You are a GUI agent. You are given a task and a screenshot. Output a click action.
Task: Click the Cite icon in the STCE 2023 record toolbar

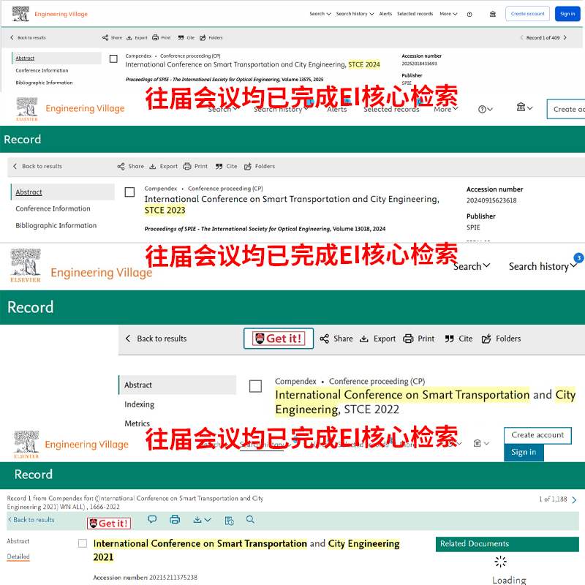219,167
